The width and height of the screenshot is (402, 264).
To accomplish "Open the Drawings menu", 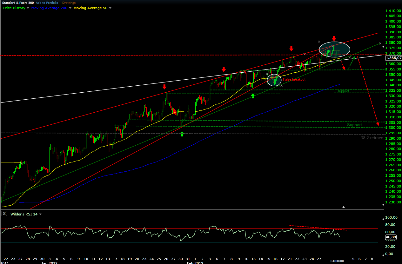I will point(69,3).
